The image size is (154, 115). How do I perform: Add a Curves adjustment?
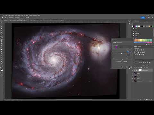[139, 50]
